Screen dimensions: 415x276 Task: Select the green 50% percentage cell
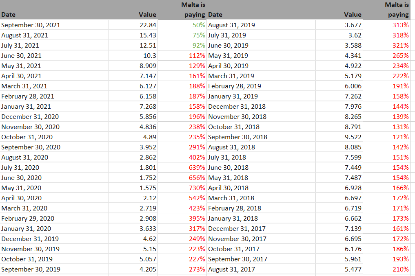point(198,25)
